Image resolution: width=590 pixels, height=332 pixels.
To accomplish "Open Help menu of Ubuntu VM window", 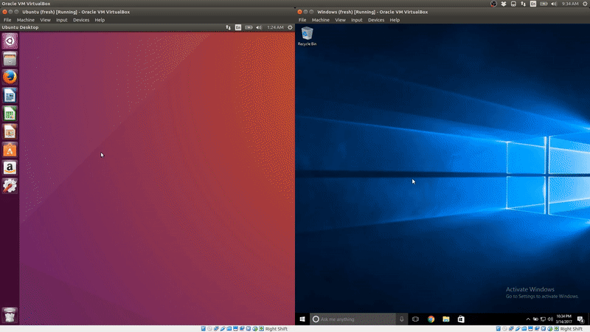I will coord(100,20).
